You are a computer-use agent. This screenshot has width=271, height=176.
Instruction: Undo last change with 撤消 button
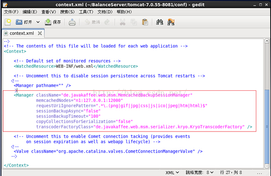pos(92,22)
